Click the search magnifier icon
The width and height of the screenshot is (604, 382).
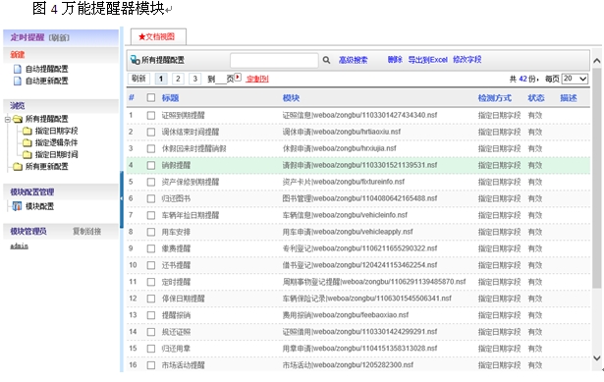point(326,60)
